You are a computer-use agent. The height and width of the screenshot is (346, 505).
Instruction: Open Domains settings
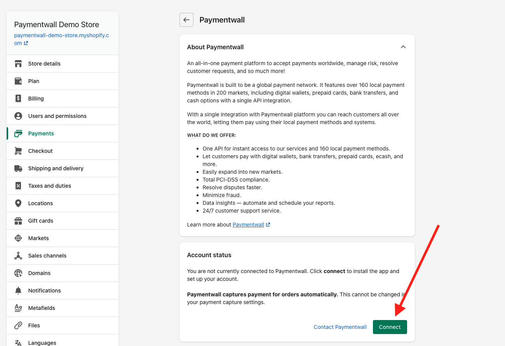(63, 273)
